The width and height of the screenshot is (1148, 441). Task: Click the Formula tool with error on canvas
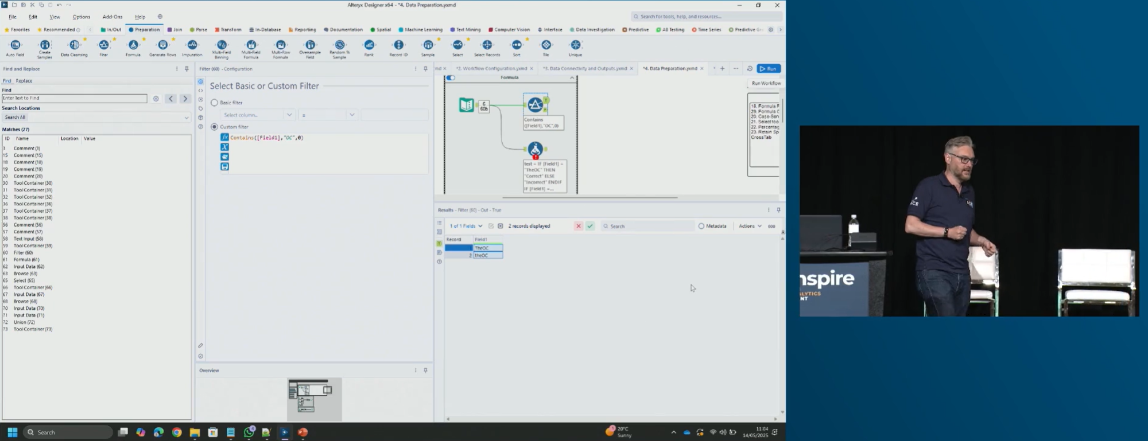click(x=535, y=150)
